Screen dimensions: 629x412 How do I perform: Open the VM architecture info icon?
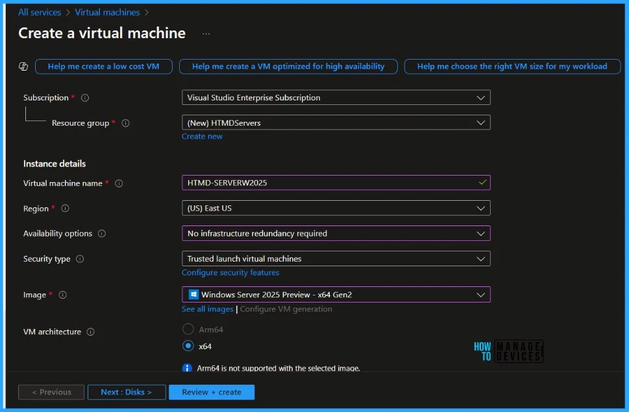point(91,332)
